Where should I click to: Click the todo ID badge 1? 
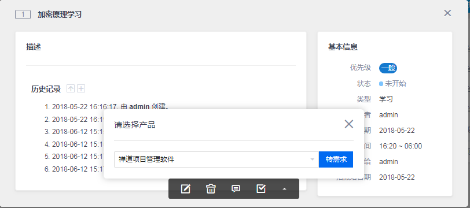tap(23, 14)
